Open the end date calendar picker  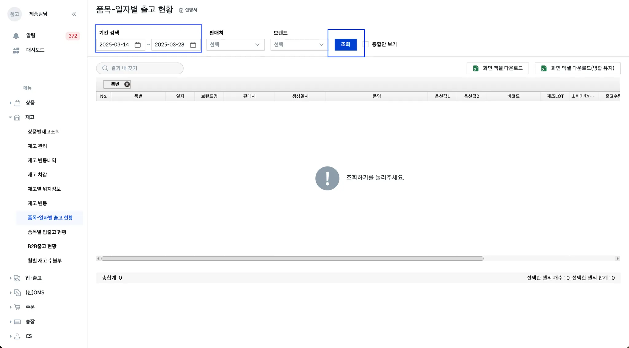click(193, 45)
